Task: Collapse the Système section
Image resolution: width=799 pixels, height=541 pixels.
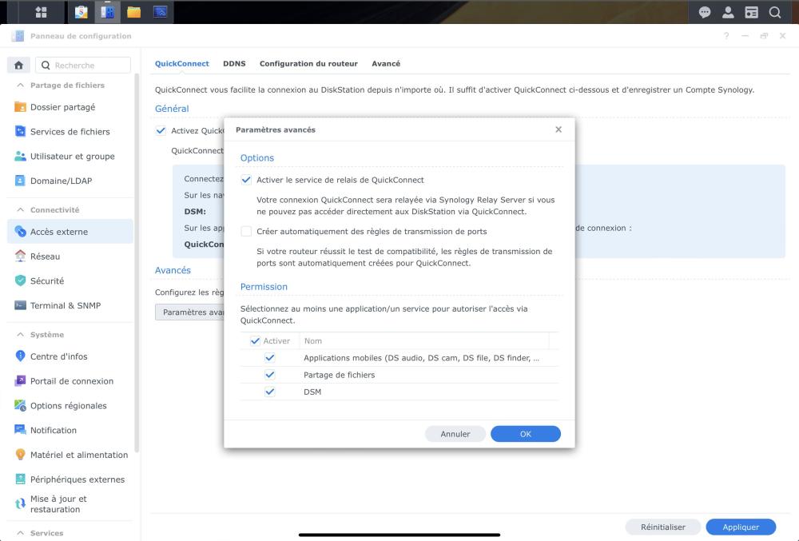Action: [x=21, y=334]
